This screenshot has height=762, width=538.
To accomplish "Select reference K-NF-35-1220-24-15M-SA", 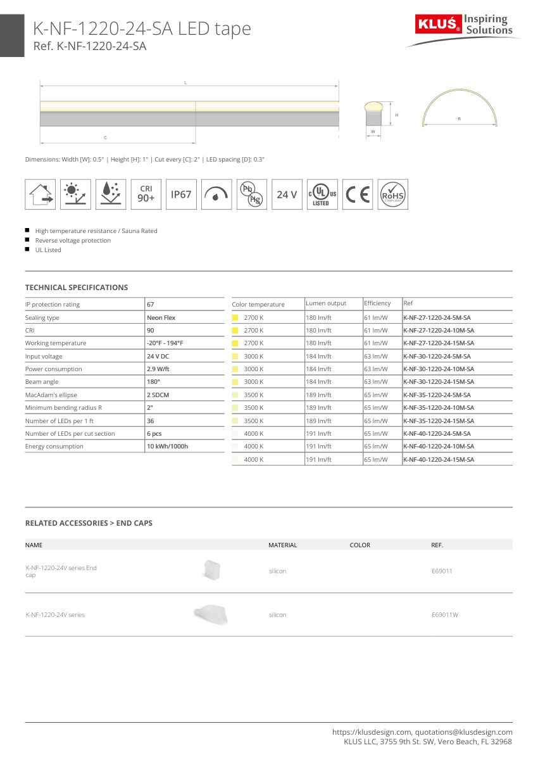I will 439,421.
